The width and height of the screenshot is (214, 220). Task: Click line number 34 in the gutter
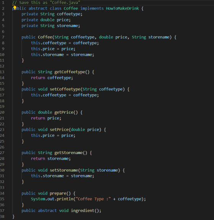tap(2, 193)
